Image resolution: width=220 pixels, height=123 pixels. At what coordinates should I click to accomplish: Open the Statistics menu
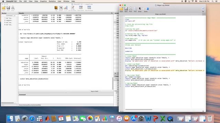(52, 1)
